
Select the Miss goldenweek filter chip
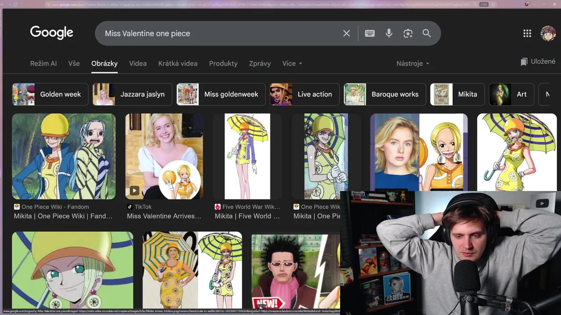[221, 94]
